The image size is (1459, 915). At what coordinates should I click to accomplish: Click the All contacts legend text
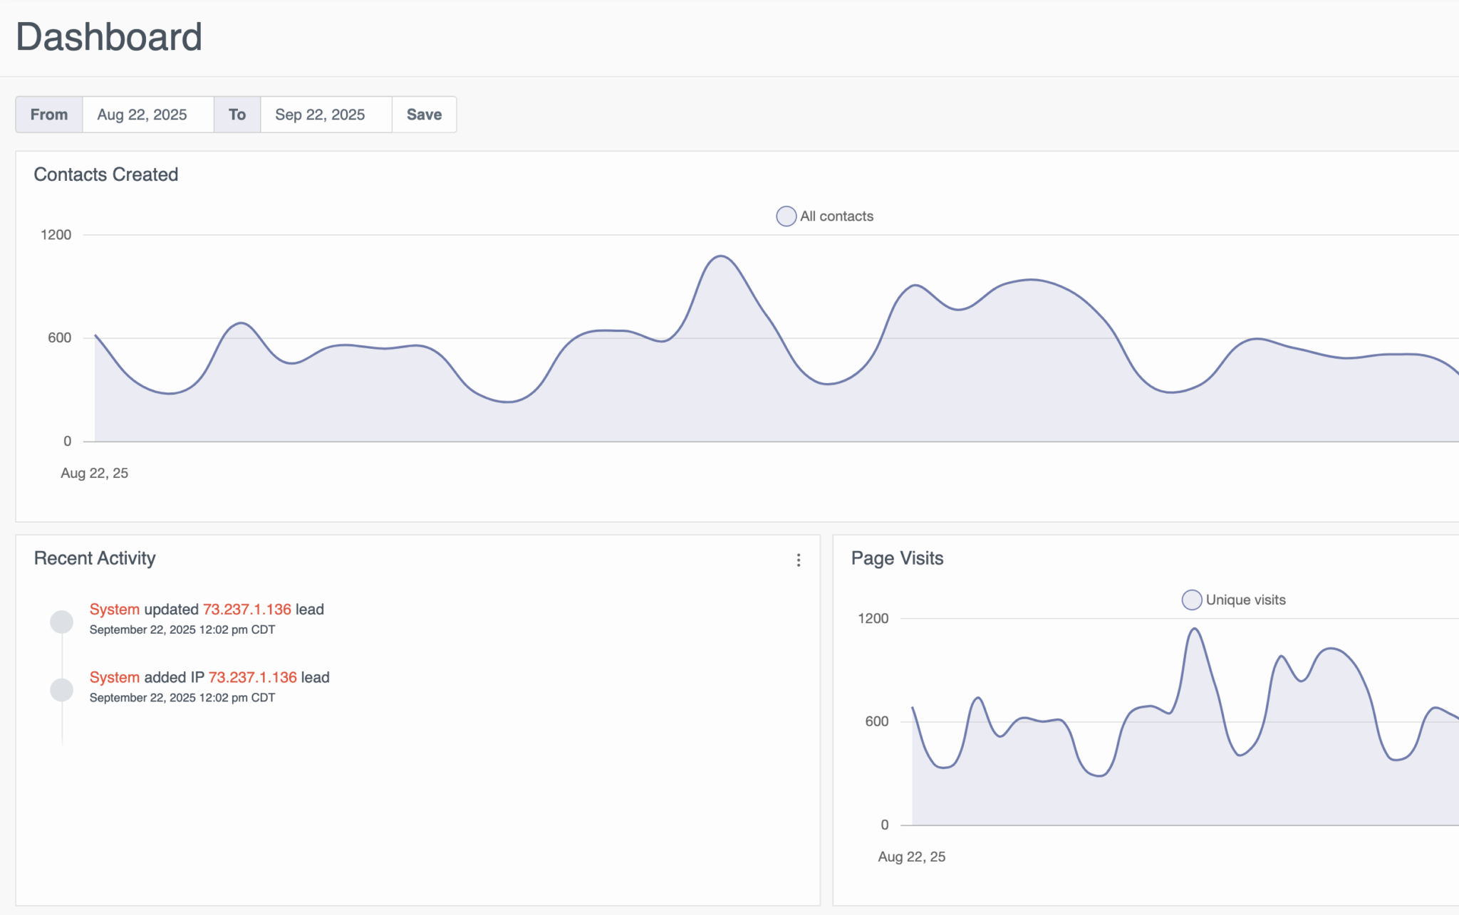point(836,216)
